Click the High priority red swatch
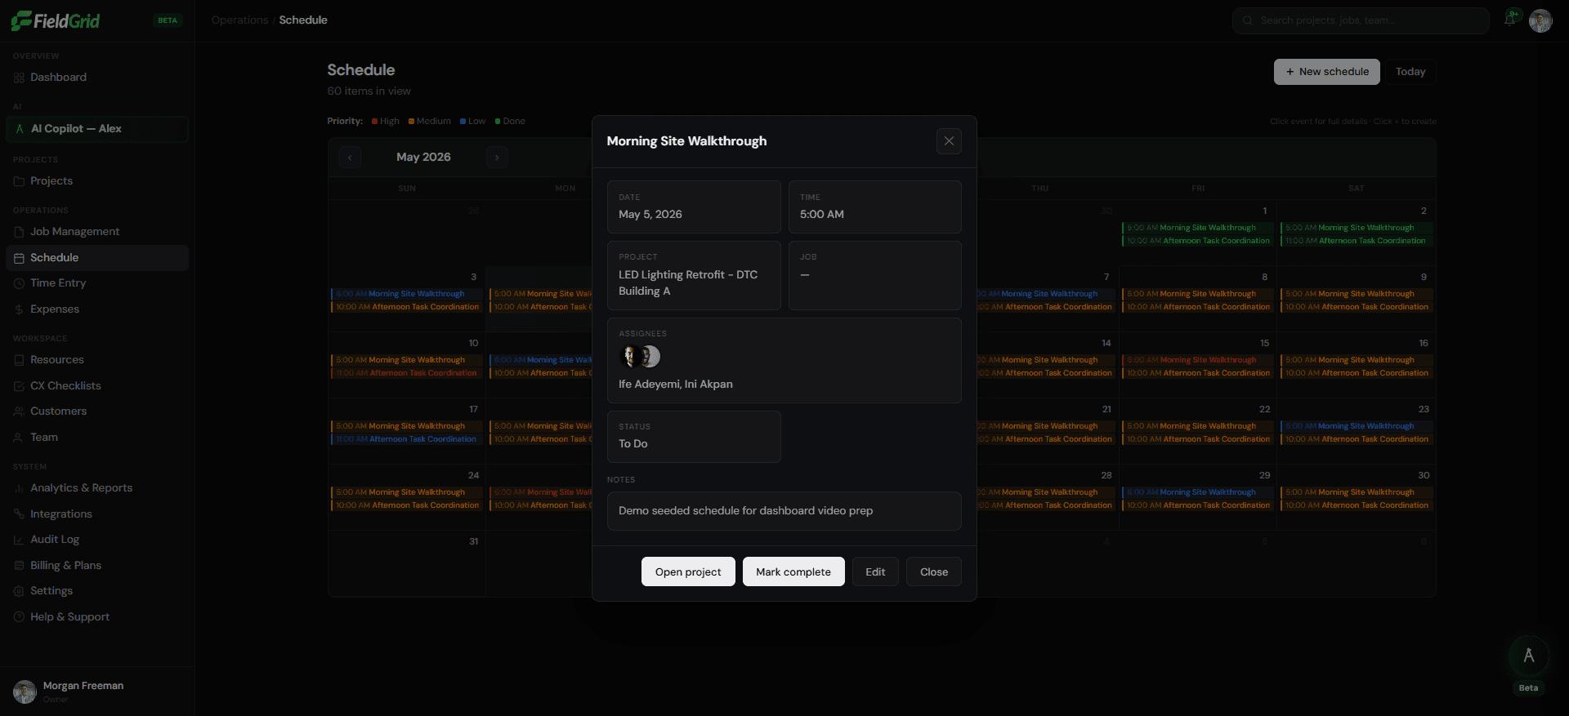Screen dimensions: 1569x716 (374, 122)
